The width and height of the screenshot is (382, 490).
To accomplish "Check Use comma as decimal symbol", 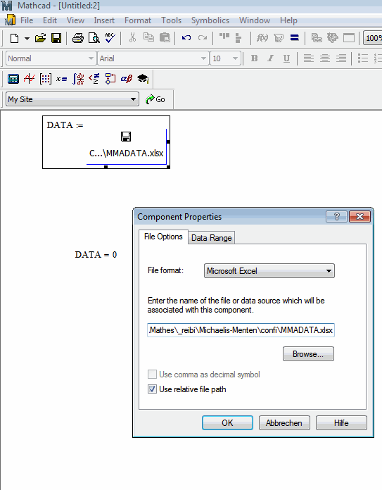I will [152, 374].
